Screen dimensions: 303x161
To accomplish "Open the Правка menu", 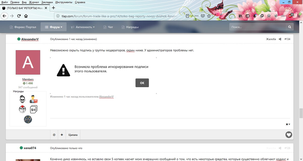I will point(15,2).
